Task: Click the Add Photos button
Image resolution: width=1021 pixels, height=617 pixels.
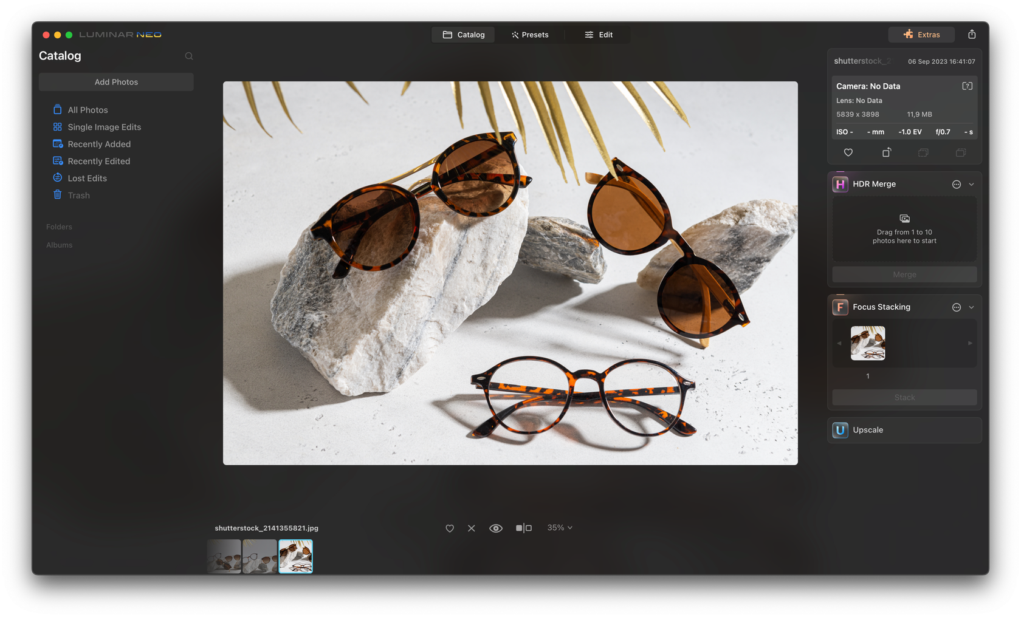Action: pos(116,82)
